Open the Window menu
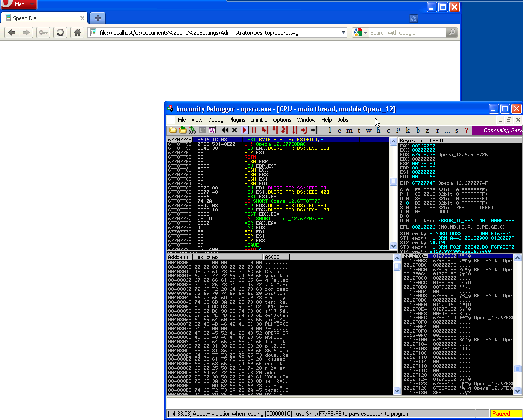The height and width of the screenshot is (420, 523). 306,120
